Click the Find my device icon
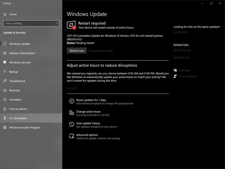Viewport: 225px width, 169px height. 5,109
